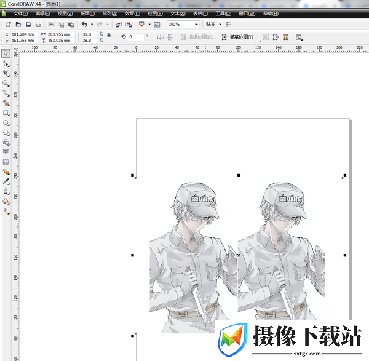369x361 pixels.
Task: Create a new document
Action: [x=8, y=24]
